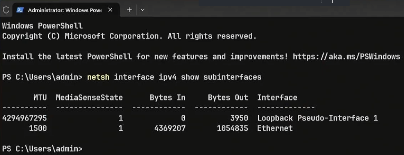Click the Bytes In column header
Image resolution: width=404 pixels, height=155 pixels.
click(x=167, y=98)
